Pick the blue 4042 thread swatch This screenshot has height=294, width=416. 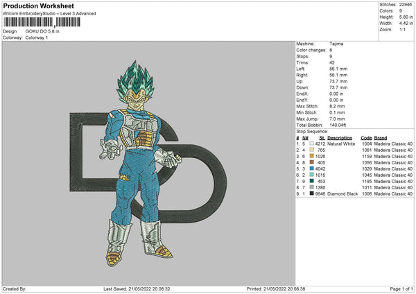pyautogui.click(x=311, y=169)
